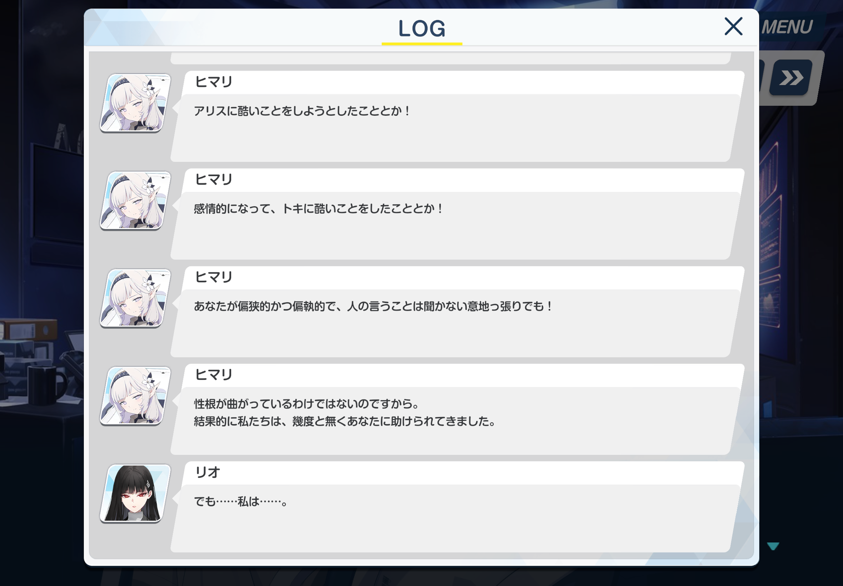The image size is (843, 586).
Task: Open the MENU button
Action: 787,27
